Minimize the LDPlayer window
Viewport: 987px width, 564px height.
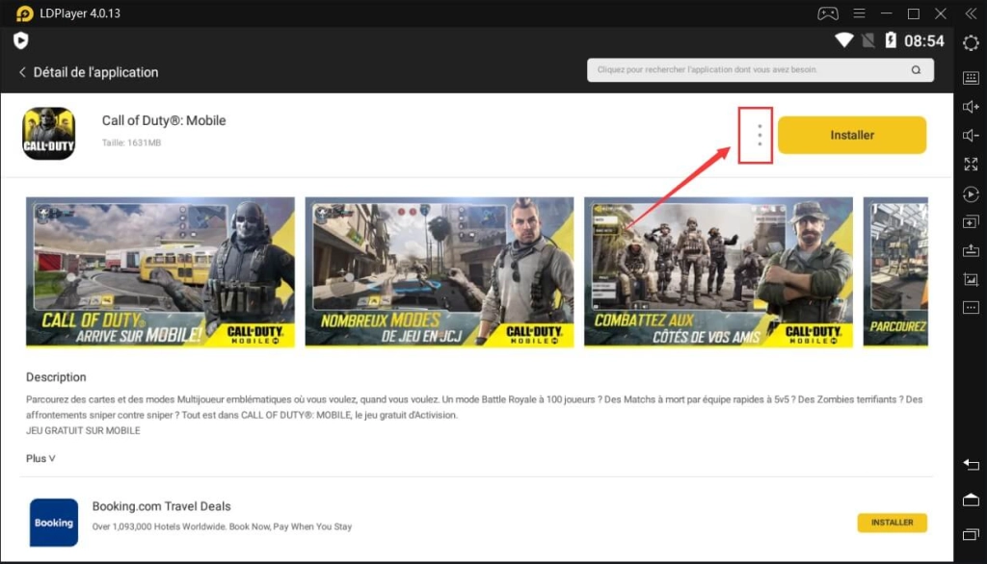887,13
